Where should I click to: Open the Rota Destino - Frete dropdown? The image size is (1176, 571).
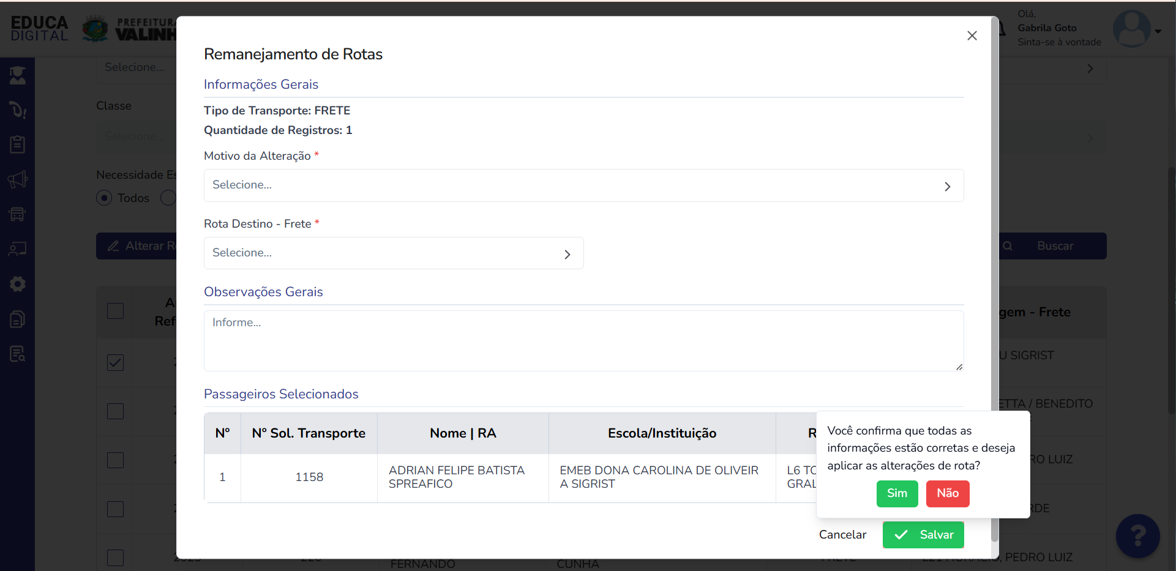click(394, 253)
